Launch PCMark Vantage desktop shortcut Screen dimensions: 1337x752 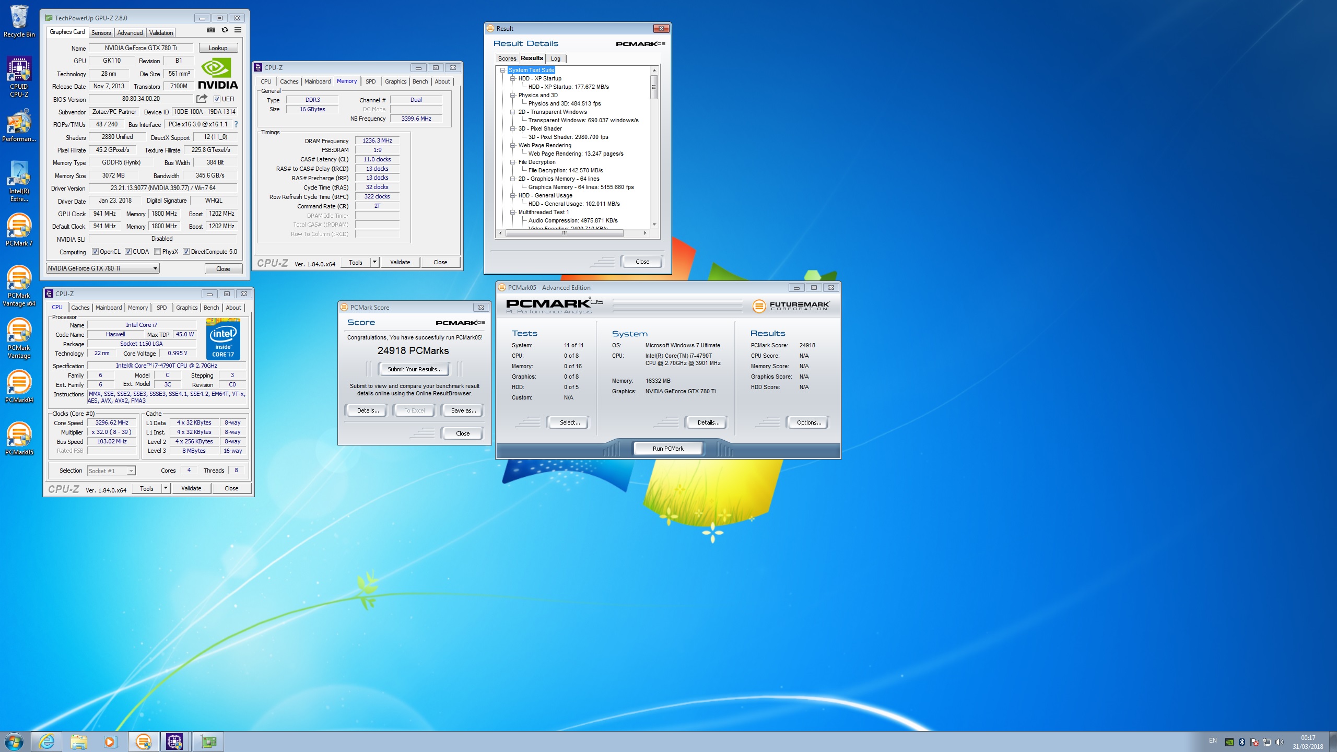pos(19,338)
